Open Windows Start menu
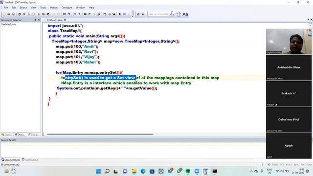 98,171
